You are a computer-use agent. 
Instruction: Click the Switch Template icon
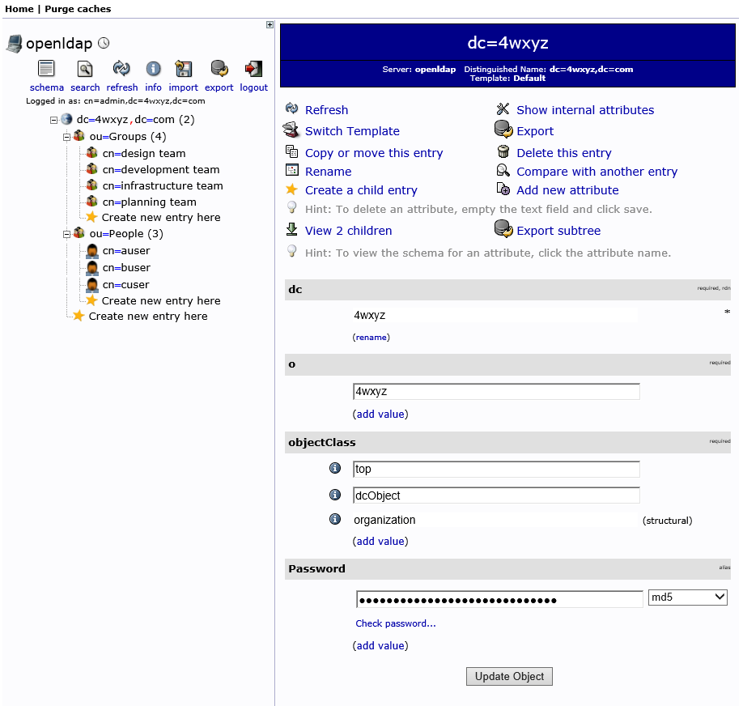click(291, 130)
